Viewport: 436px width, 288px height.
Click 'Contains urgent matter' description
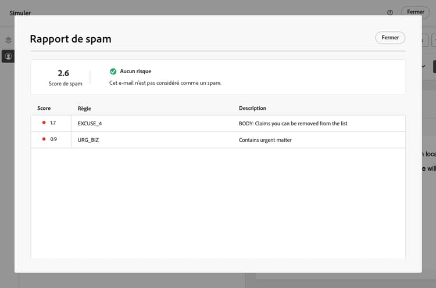coord(265,140)
